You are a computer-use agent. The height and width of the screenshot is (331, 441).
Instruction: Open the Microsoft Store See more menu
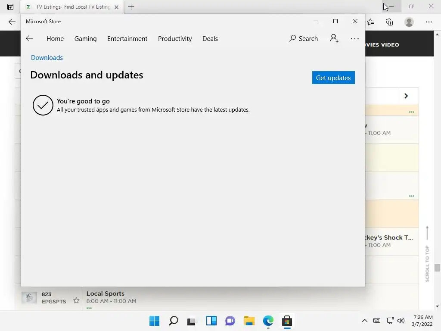pyautogui.click(x=355, y=39)
